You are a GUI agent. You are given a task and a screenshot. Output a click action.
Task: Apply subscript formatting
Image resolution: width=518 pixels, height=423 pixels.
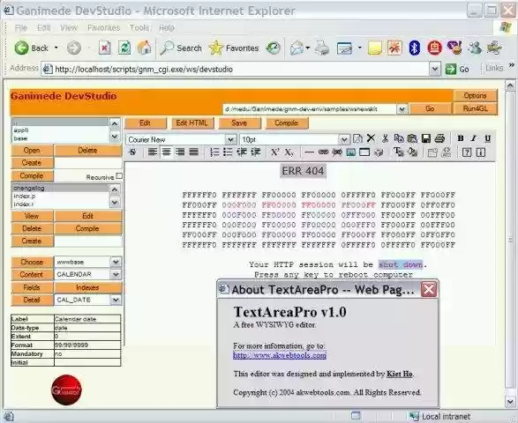[x=289, y=152]
